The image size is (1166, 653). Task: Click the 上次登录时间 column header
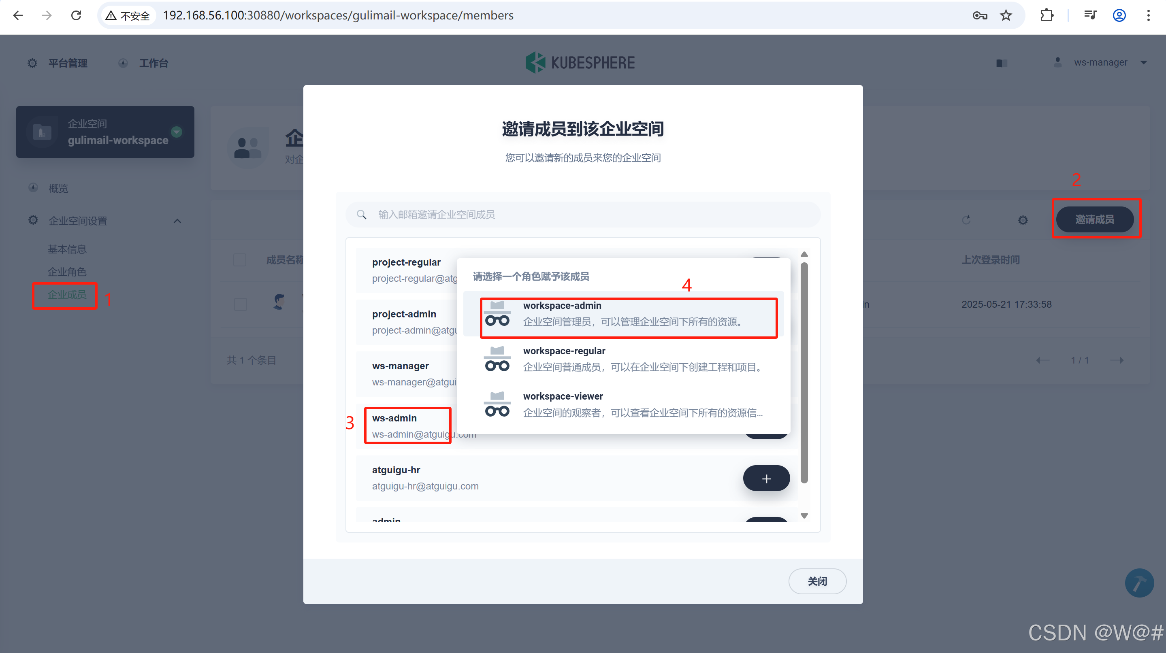coord(990,260)
